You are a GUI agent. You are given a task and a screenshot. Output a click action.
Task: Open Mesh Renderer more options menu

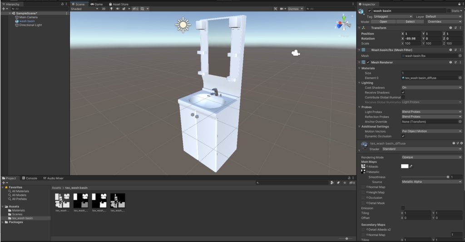[x=460, y=62]
